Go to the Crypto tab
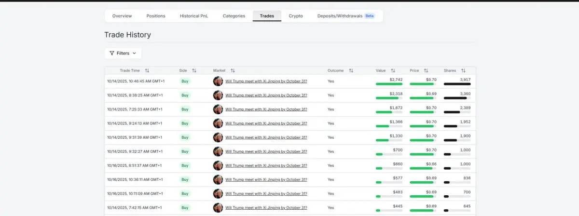The width and height of the screenshot is (579, 216). pyautogui.click(x=296, y=16)
